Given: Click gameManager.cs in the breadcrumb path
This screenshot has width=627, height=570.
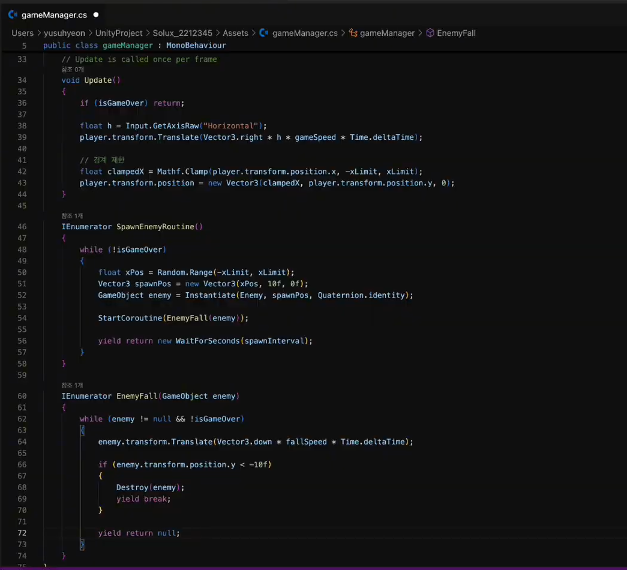Looking at the screenshot, I should (305, 33).
